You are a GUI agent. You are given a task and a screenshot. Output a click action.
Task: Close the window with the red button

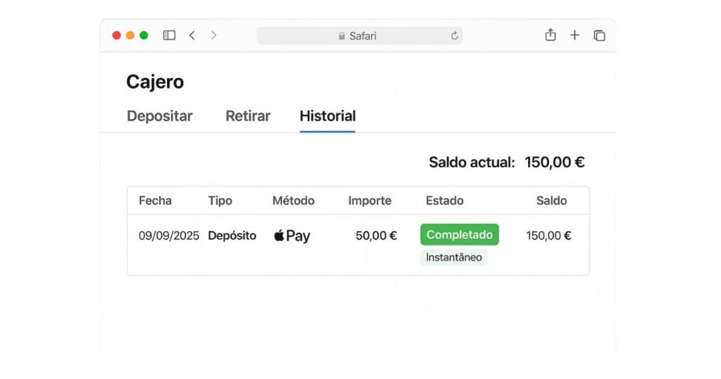[117, 35]
